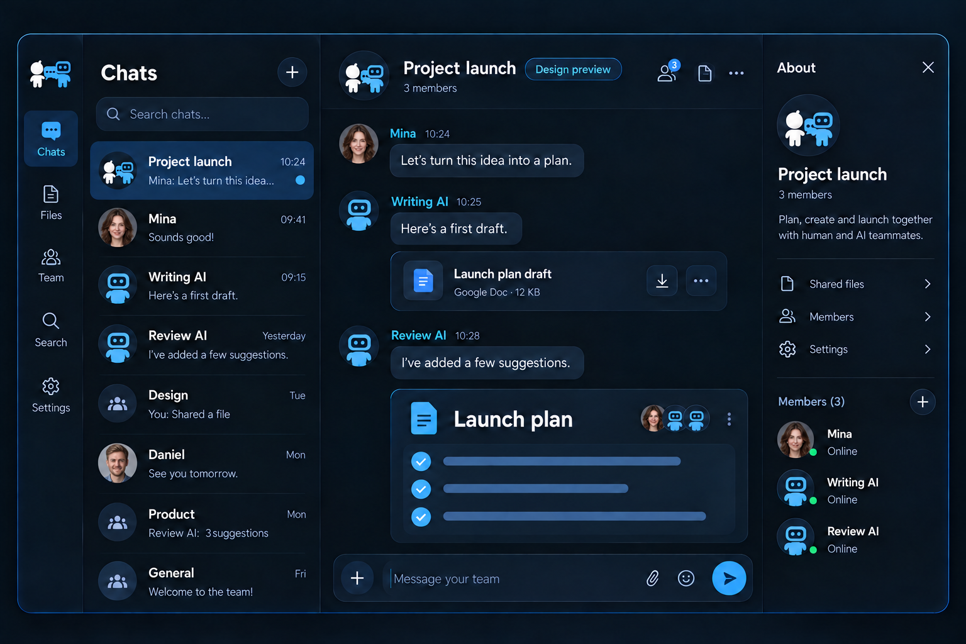The image size is (966, 644).
Task: Open the Writing AI chat in the list
Action: tap(202, 286)
